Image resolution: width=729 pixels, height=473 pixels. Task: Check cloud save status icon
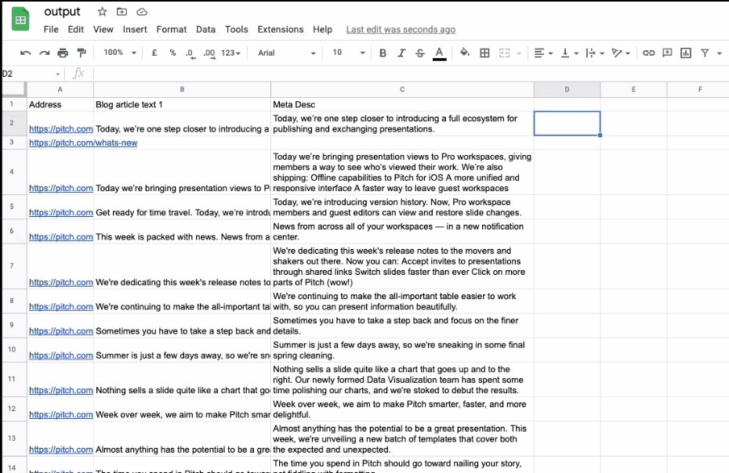click(142, 12)
